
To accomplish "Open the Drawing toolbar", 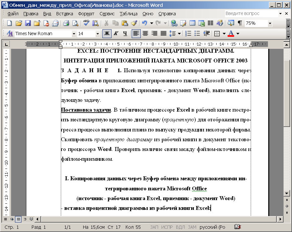I will tap(220, 23).
